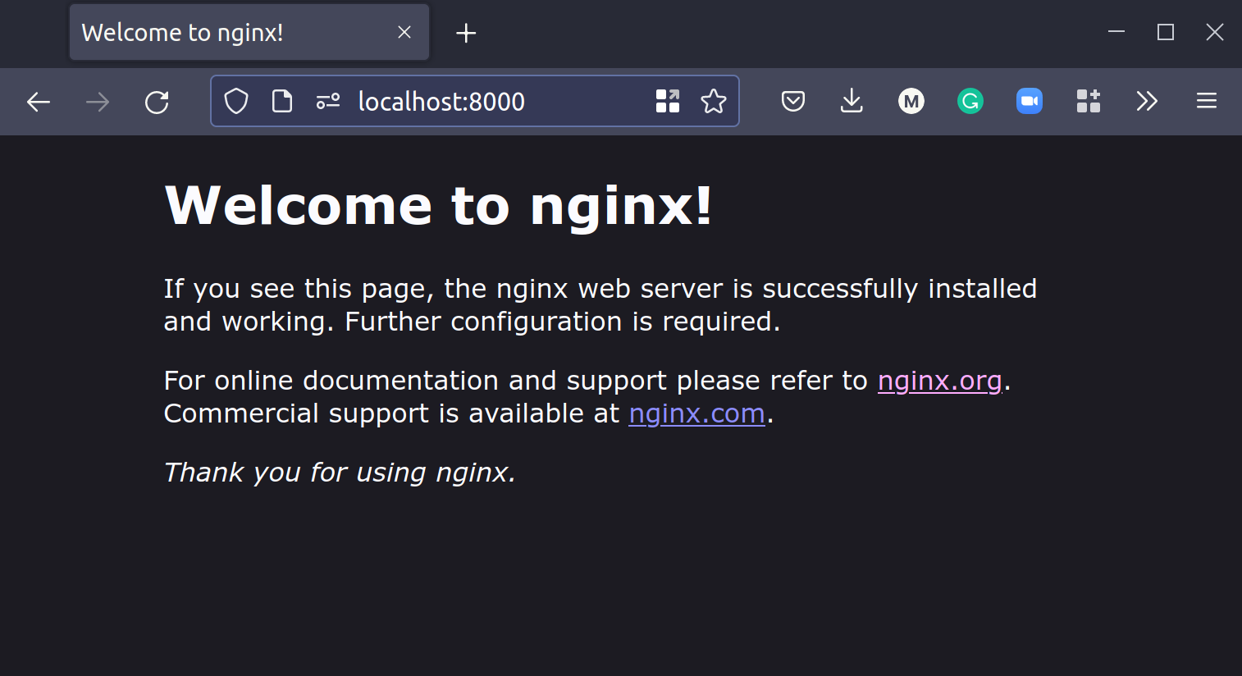Select the Welcome to nginx! tab
1242x676 pixels.
pyautogui.click(x=230, y=33)
